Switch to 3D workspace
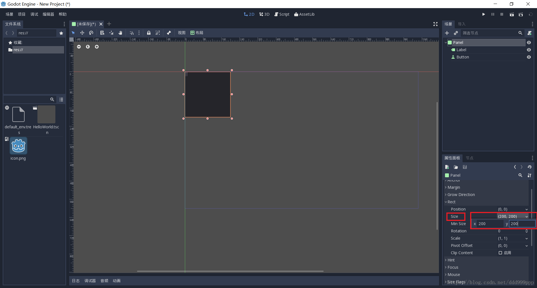Screen dimensions: 537x288 [x=264, y=14]
